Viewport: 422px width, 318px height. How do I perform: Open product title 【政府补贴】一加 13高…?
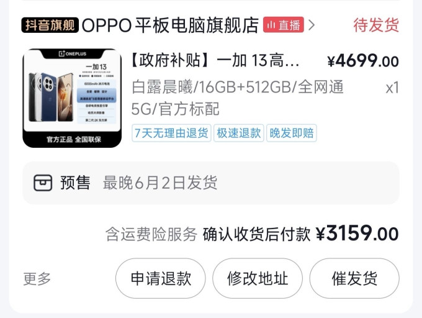click(215, 60)
